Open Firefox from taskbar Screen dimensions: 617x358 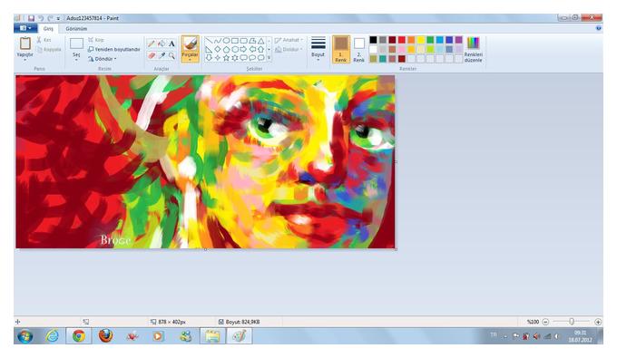point(105,336)
